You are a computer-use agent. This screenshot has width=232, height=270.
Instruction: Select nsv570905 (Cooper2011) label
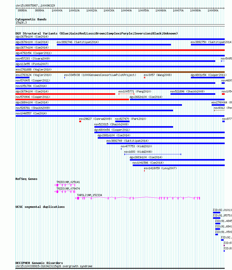(33, 81)
